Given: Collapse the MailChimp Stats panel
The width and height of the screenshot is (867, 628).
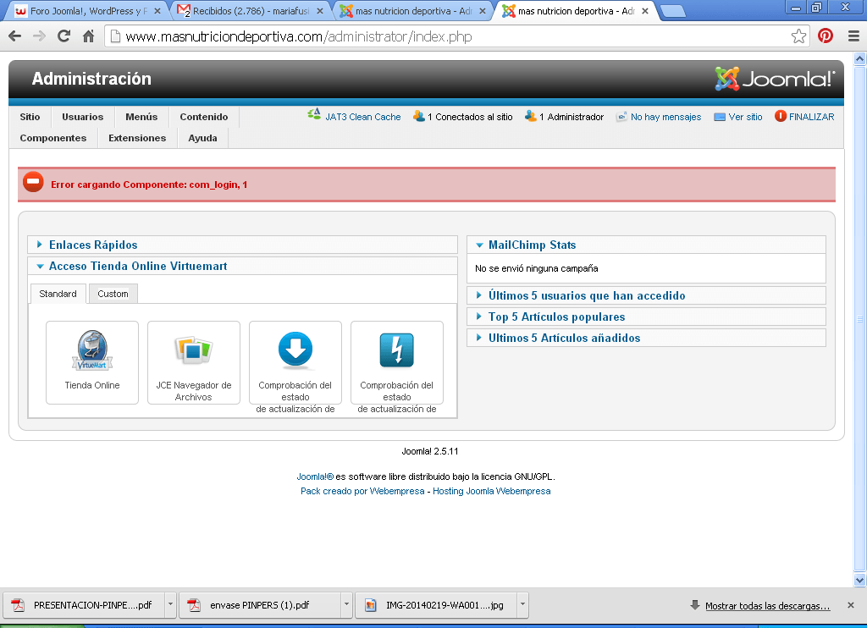Looking at the screenshot, I should [646, 245].
